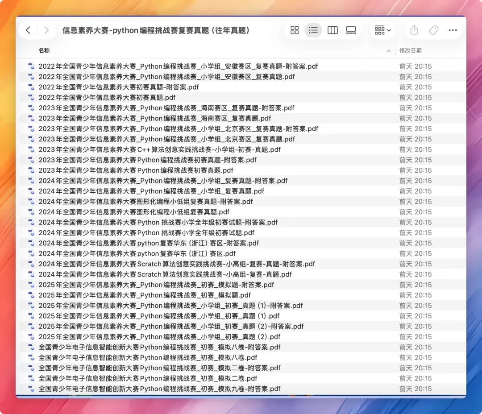This screenshot has height=414, width=482.
Task: Open the group-by options dropdown
Action: point(382,30)
